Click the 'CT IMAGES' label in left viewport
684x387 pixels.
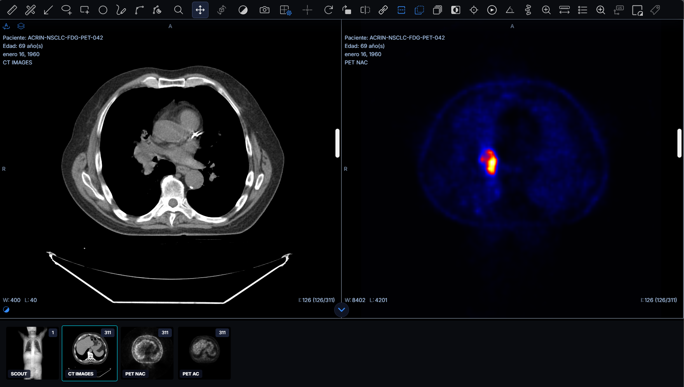[17, 62]
